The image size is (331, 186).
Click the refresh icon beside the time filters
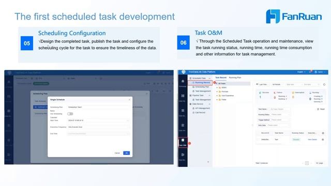point(324,85)
